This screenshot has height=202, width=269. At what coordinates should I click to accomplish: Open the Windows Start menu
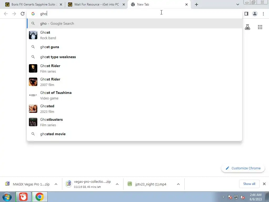(7, 197)
